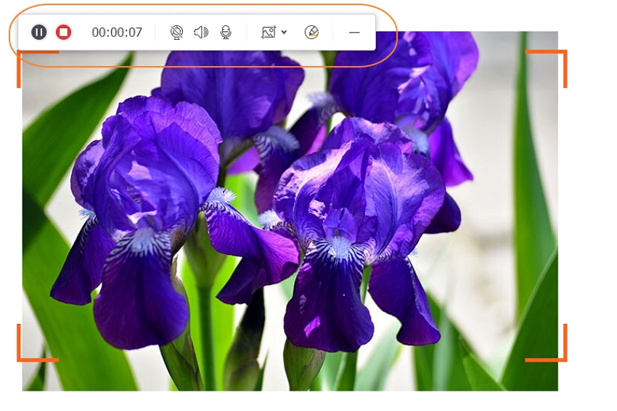This screenshot has height=411, width=617.
Task: Minimize the recording toolbar
Action: (x=354, y=32)
